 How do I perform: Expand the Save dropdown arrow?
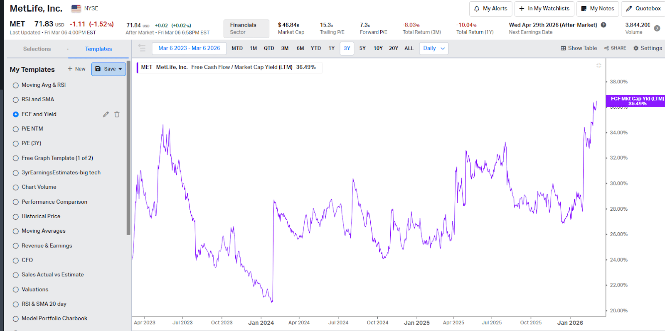coord(121,69)
